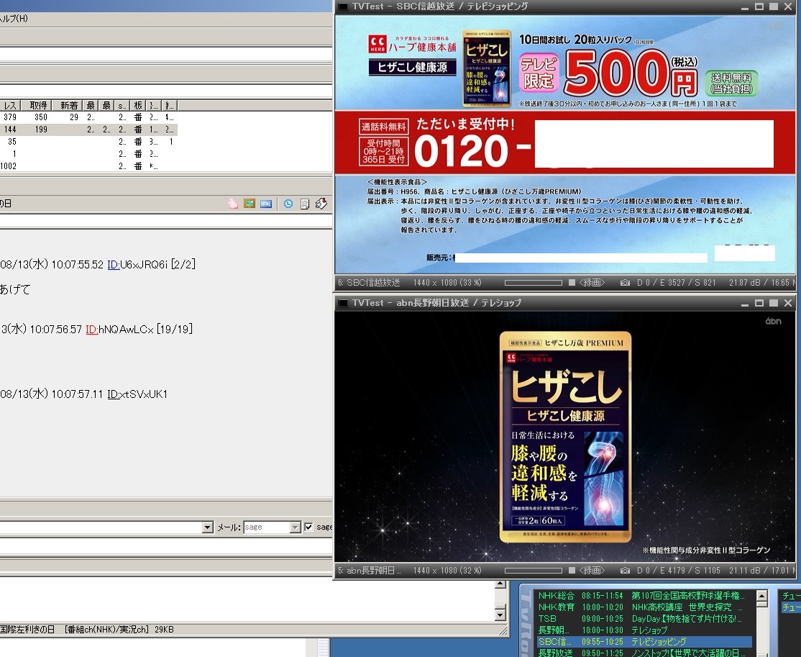Click the <録画> label in SBC window
Image resolution: width=801 pixels, height=657 pixels.
[592, 283]
